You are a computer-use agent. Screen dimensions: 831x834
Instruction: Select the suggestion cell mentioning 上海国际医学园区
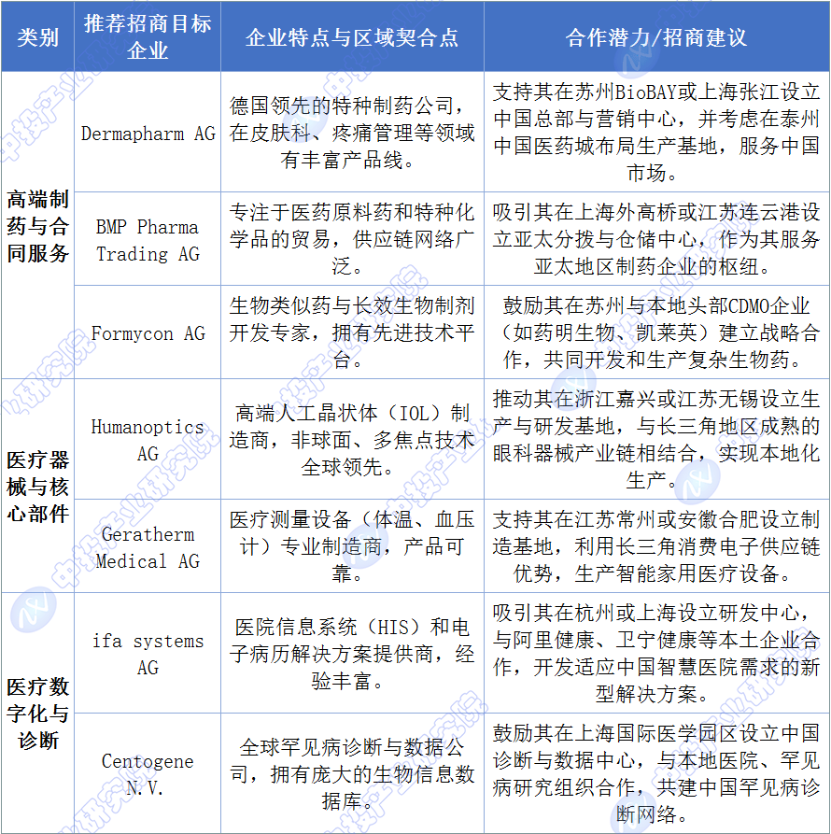coord(656,774)
